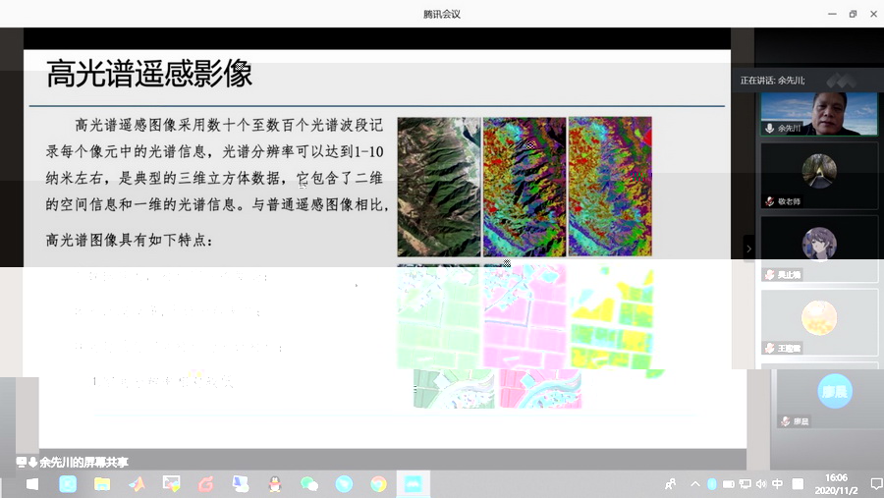
Task: Collapse the participant video side panel
Action: click(x=748, y=249)
